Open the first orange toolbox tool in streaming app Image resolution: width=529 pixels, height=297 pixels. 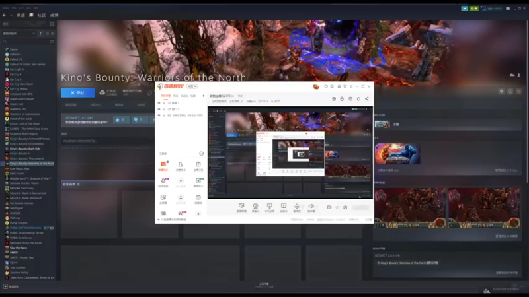(x=163, y=166)
